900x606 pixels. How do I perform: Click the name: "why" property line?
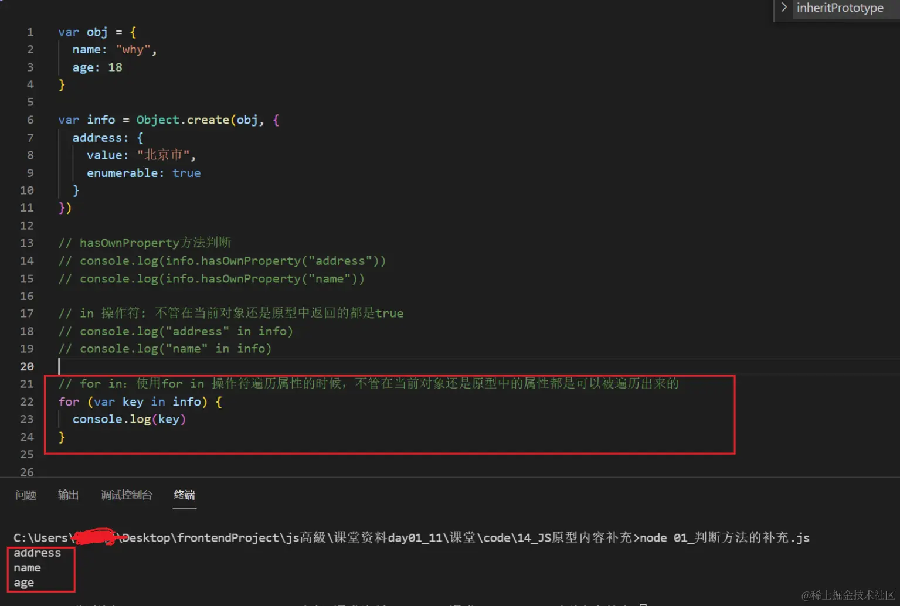(x=114, y=50)
